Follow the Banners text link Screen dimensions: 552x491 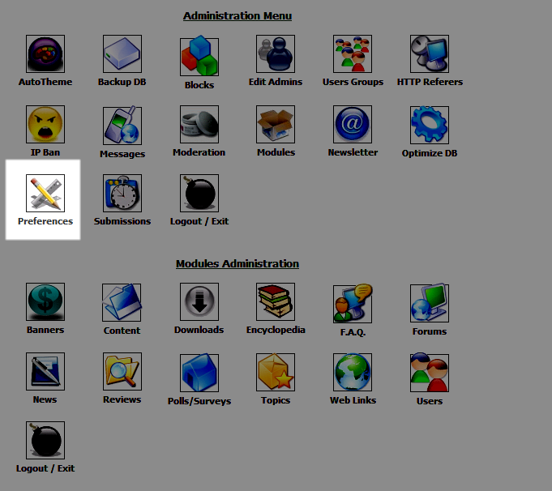45,330
